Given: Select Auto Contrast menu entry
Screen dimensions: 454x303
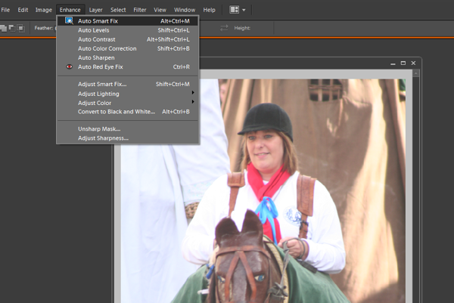Looking at the screenshot, I should [96, 39].
